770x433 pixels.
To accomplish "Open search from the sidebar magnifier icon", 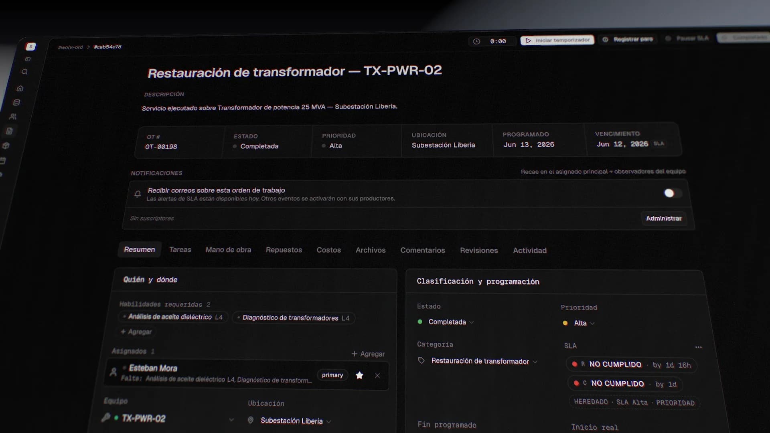I will click(24, 72).
